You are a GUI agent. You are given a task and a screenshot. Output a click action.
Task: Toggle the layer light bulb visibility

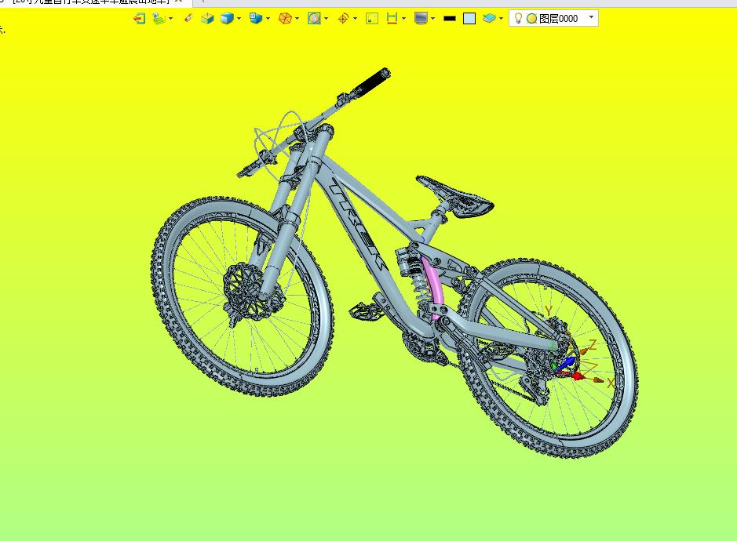[518, 18]
